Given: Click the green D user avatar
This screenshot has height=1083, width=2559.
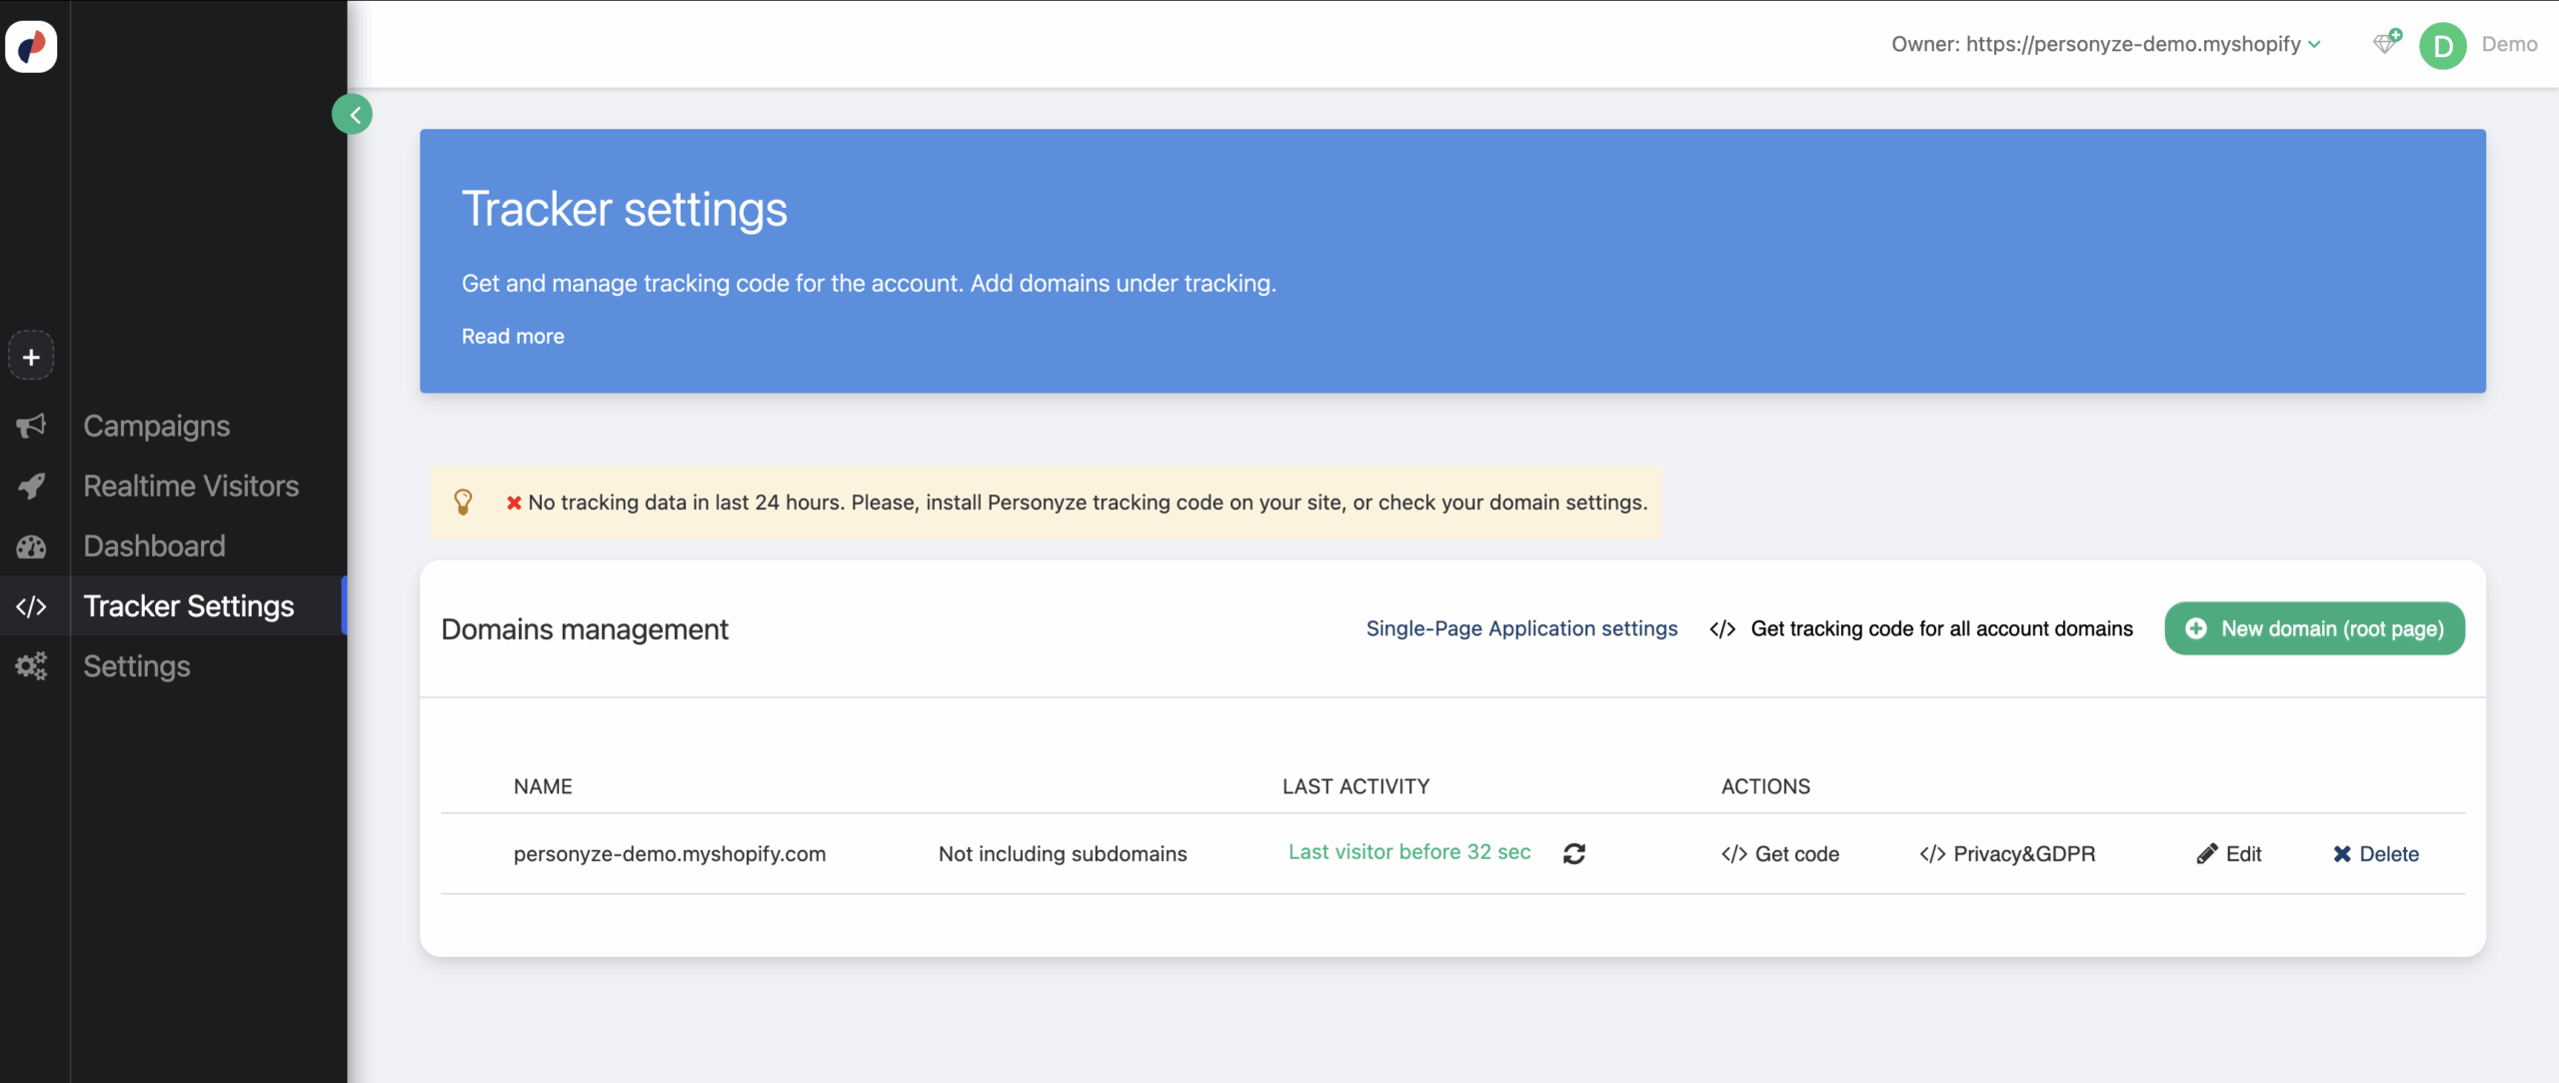Looking at the screenshot, I should [x=2443, y=46].
